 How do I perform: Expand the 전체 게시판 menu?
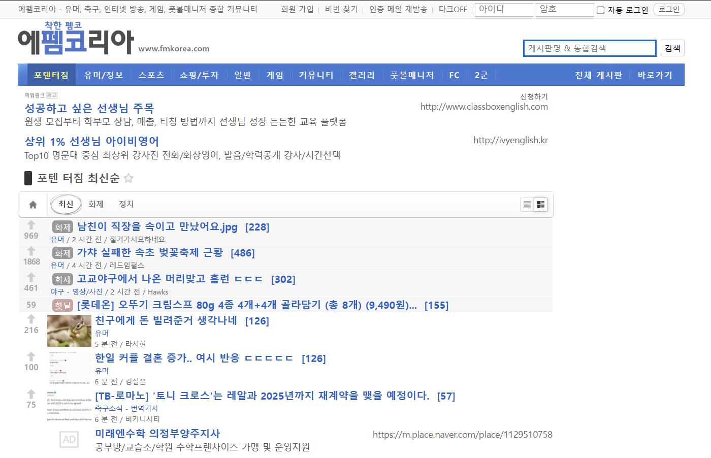(x=598, y=75)
